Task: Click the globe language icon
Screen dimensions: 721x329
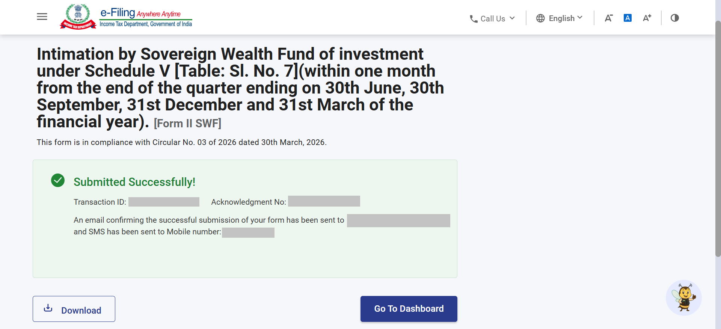Action: pos(540,18)
